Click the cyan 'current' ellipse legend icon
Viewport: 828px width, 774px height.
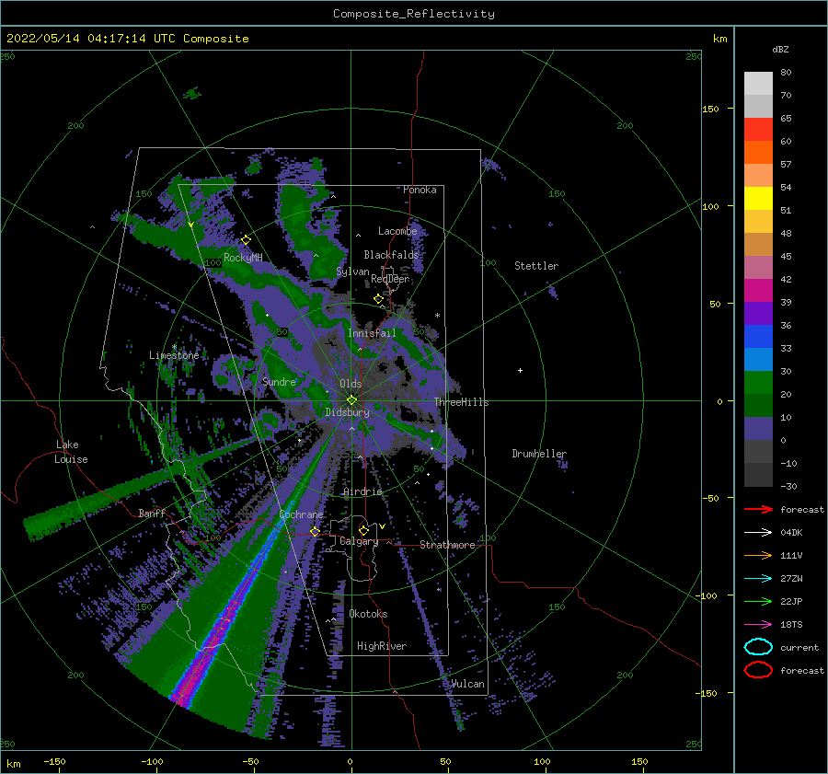[758, 647]
